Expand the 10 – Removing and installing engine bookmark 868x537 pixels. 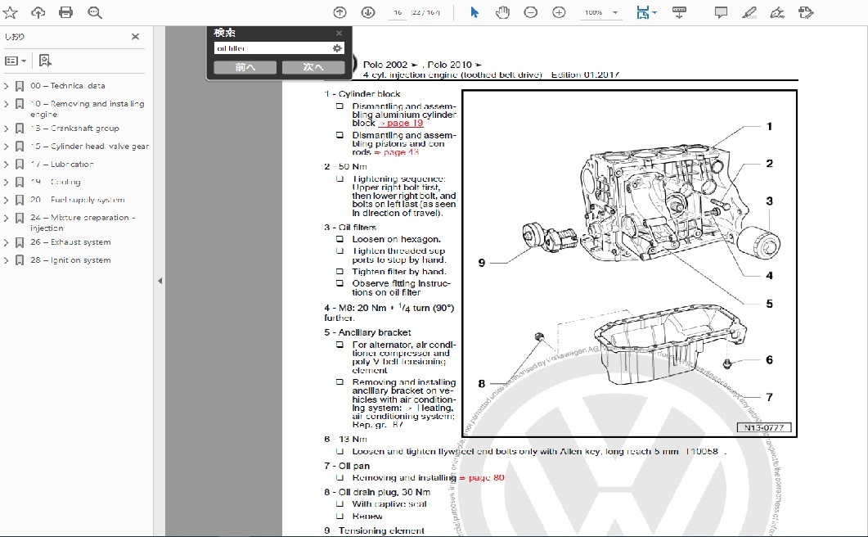pyautogui.click(x=6, y=104)
